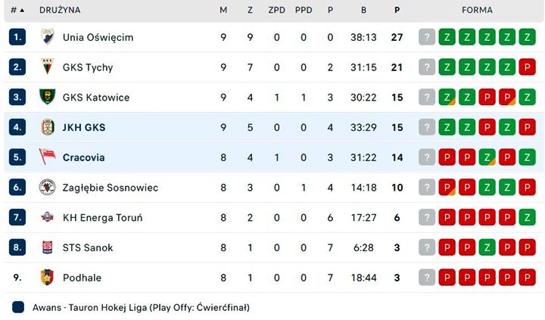
Task: Open the Zagłębie Sosnowiec team link
Action: coord(111,188)
